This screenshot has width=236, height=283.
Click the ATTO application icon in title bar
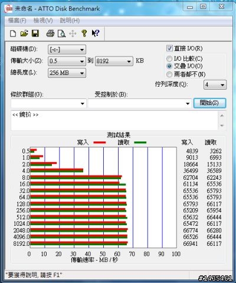tap(8, 9)
